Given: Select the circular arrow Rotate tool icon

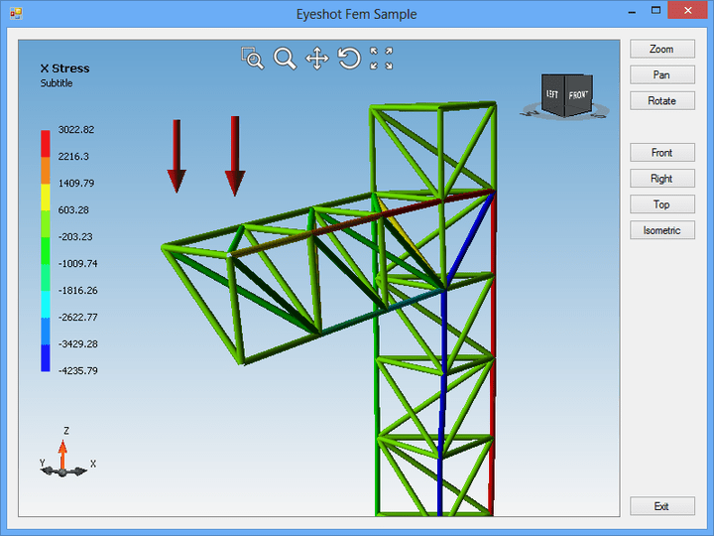Looking at the screenshot, I should point(349,59).
